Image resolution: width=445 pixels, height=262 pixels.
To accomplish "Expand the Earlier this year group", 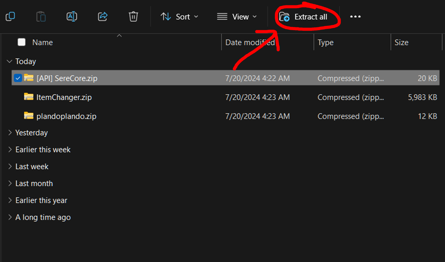I will (x=10, y=201).
